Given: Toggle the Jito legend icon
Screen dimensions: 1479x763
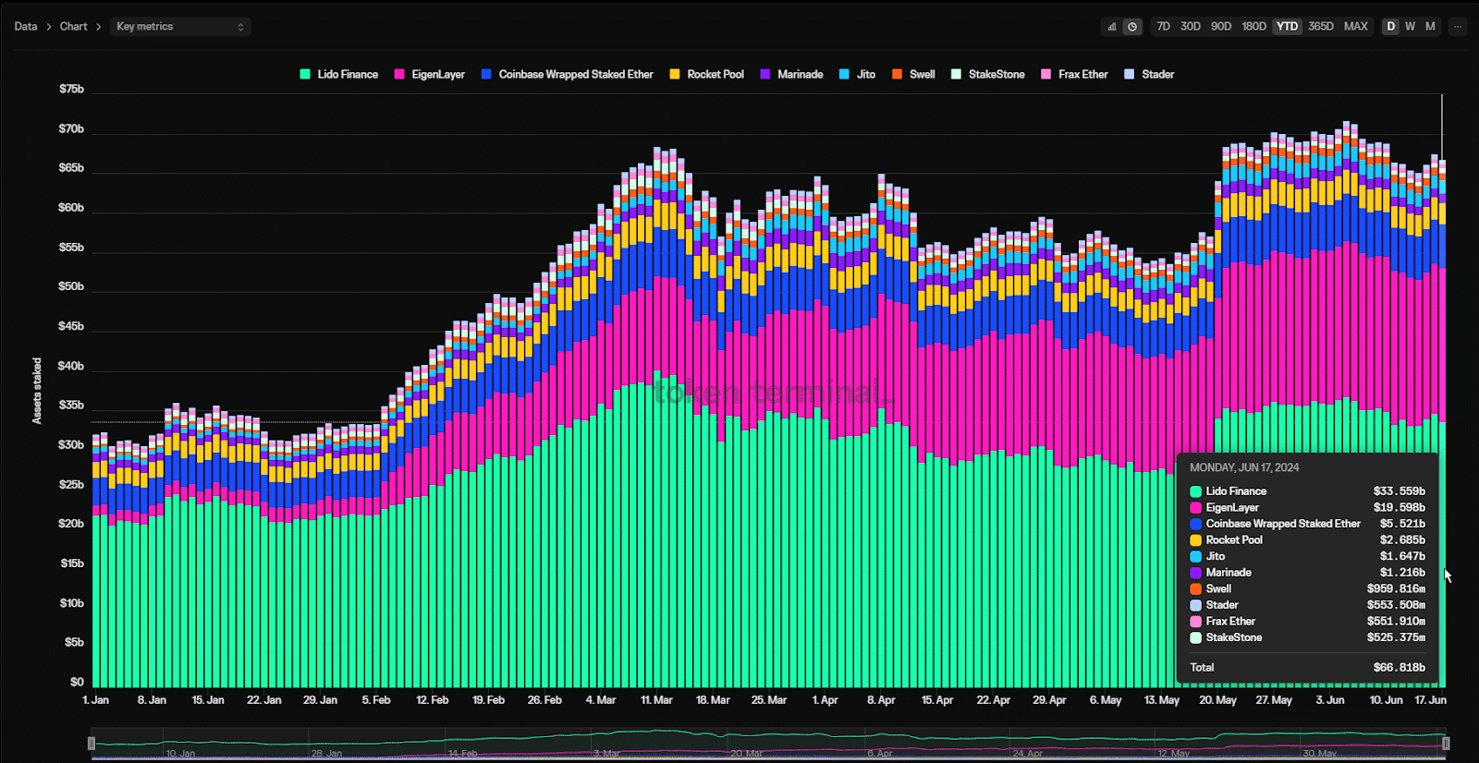Looking at the screenshot, I should pyautogui.click(x=844, y=74).
